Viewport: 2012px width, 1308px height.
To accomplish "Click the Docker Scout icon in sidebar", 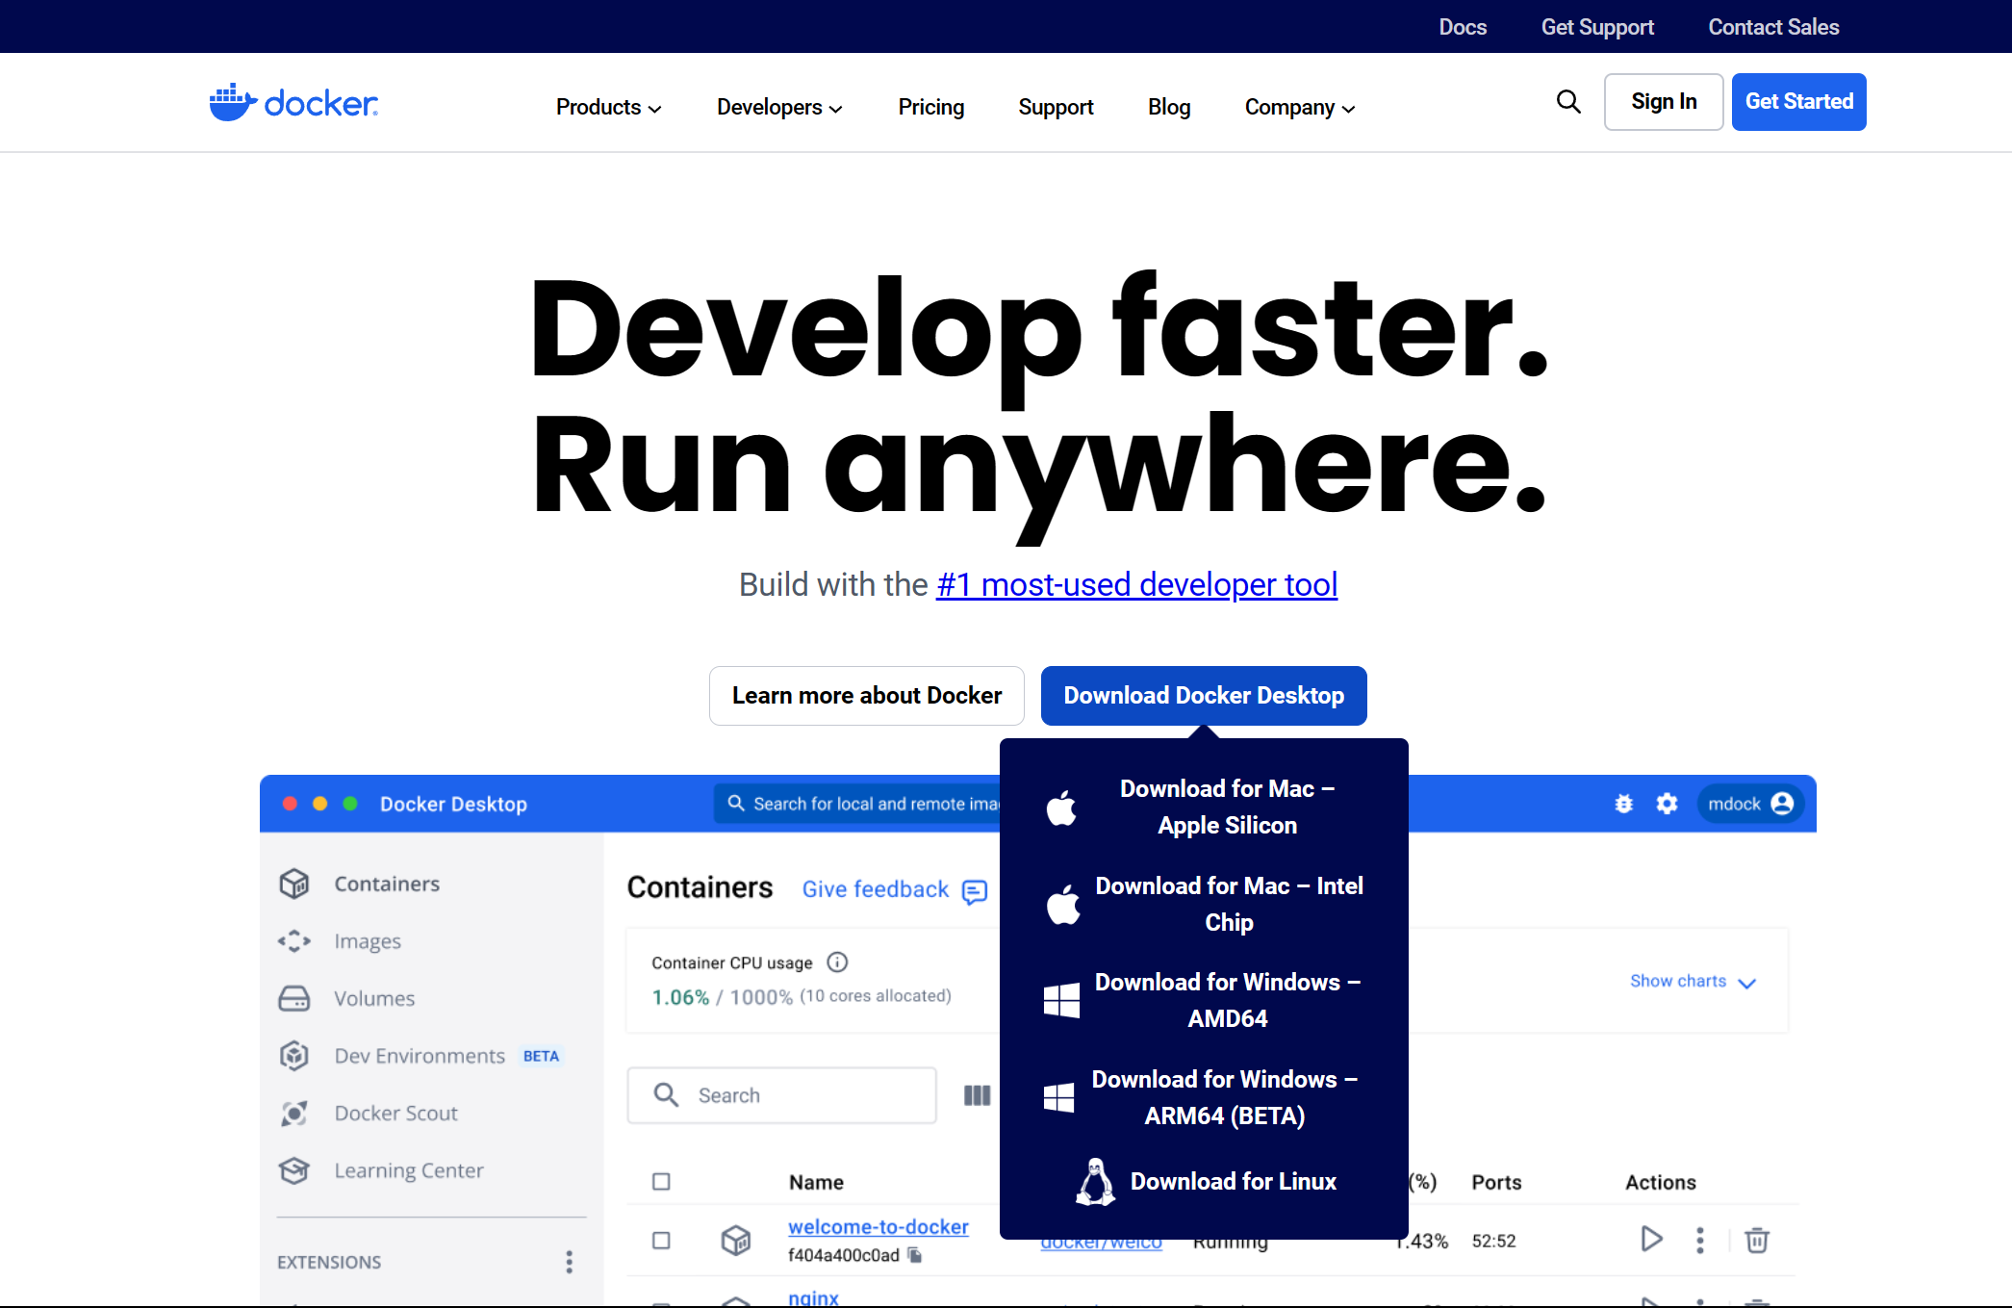I will [294, 1113].
